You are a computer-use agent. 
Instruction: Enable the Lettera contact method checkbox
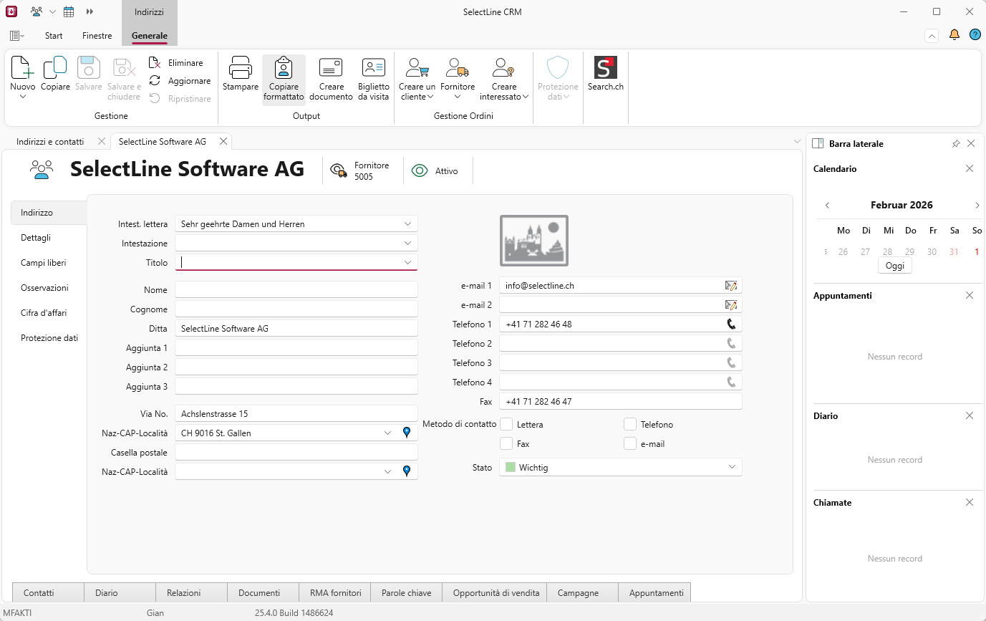(x=506, y=424)
